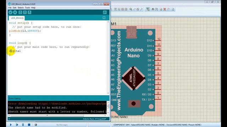
Task: Click the 'Sketch names must start' console line
Action: 57,111
